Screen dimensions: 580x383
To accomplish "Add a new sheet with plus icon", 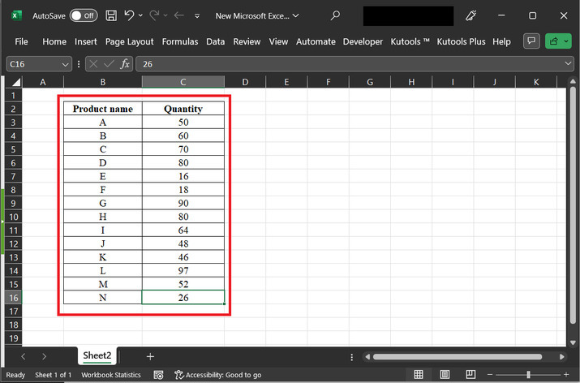I will (150, 356).
